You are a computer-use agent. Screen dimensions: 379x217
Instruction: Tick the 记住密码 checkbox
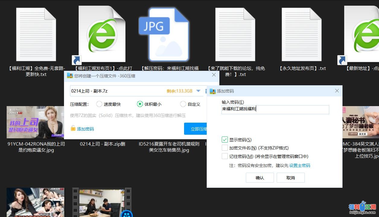(x=225, y=156)
